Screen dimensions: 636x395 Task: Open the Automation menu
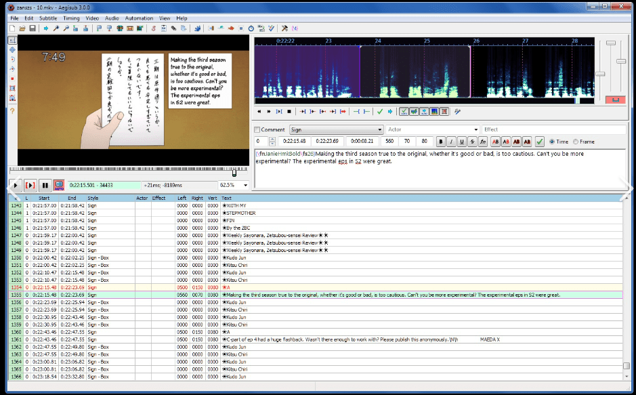tap(139, 18)
